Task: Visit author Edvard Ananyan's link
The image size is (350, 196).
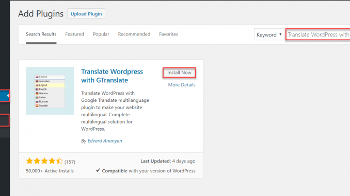Action: tap(105, 141)
